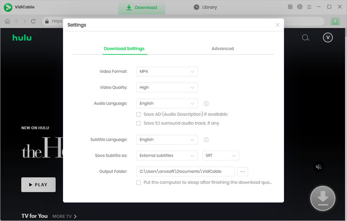The image size is (347, 221).
Task: Open the Audio Language dropdown
Action: coord(167,103)
